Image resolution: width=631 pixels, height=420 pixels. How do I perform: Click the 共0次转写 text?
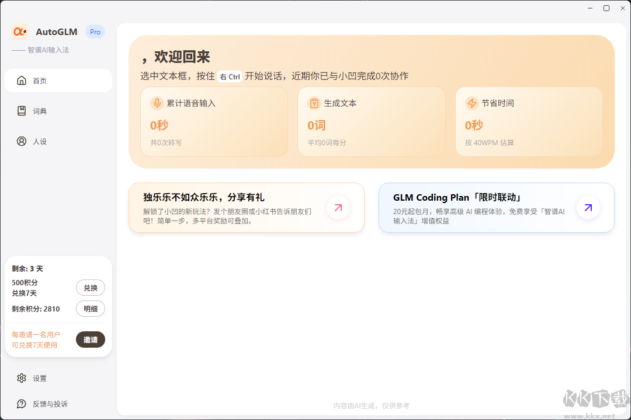point(166,143)
